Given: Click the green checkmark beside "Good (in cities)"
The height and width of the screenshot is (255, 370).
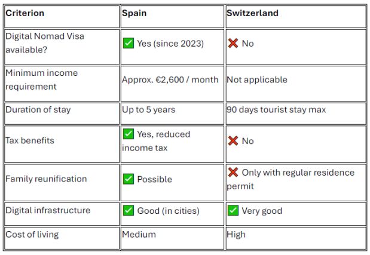Looking at the screenshot, I should coord(128,210).
